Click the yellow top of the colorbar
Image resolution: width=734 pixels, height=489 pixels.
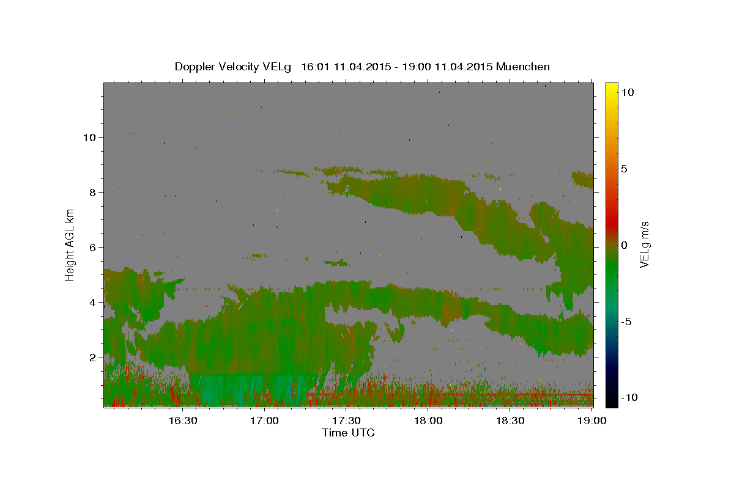pos(612,89)
